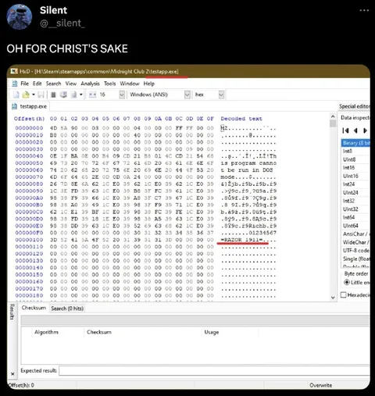This screenshot has height=396, width=375.
Task: Click the Decoded text column header
Action: (241, 119)
